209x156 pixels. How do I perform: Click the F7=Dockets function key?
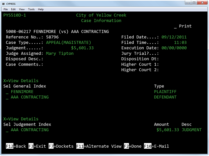(x=61, y=146)
